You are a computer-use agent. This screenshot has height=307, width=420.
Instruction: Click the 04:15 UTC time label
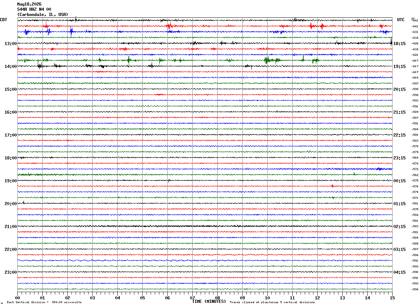[400, 272]
